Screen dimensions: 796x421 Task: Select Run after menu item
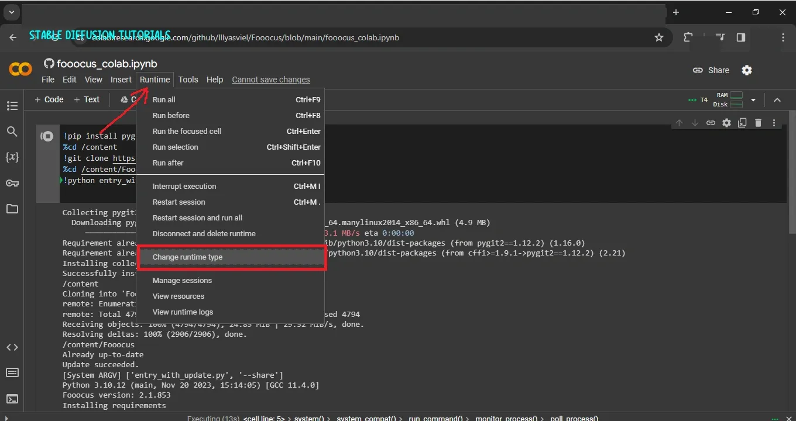pos(231,163)
